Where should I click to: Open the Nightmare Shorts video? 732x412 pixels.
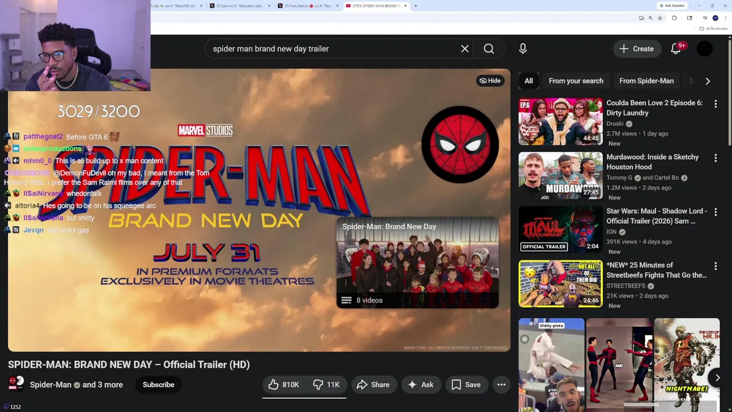(687, 365)
